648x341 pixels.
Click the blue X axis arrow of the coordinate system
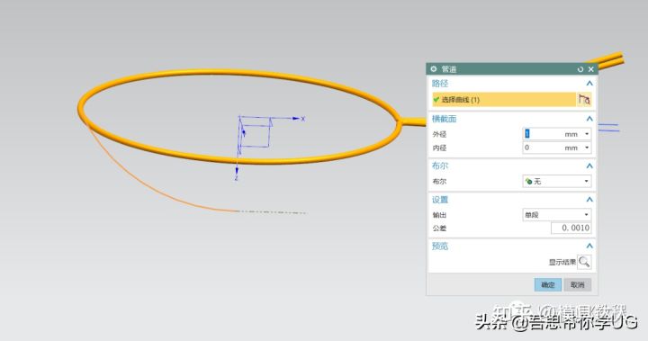coord(296,119)
